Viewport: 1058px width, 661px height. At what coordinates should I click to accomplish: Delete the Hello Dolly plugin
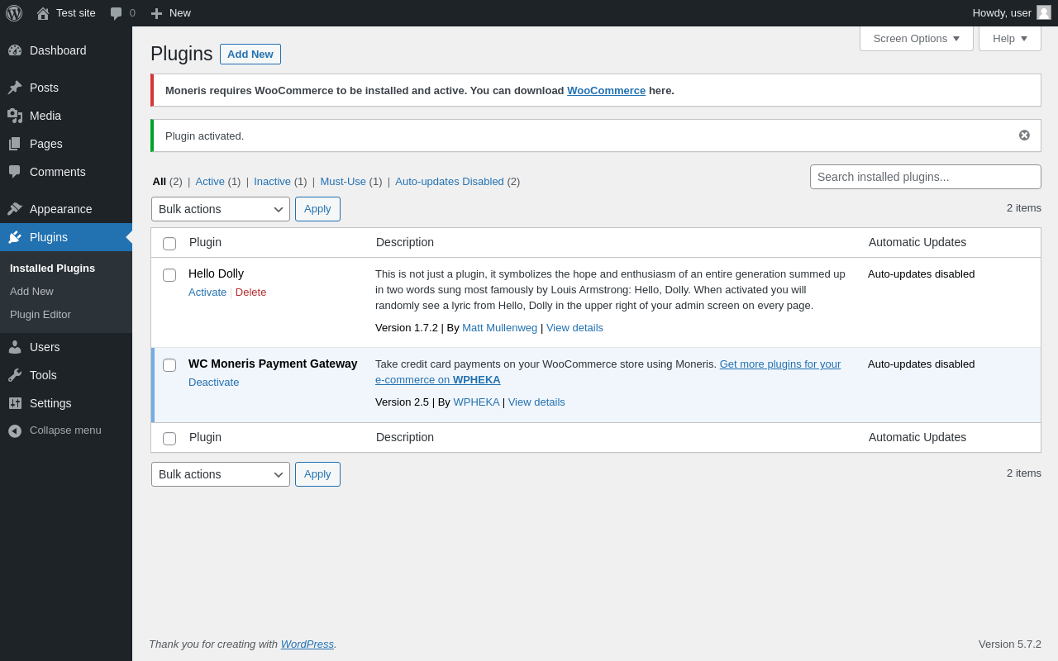(x=251, y=292)
